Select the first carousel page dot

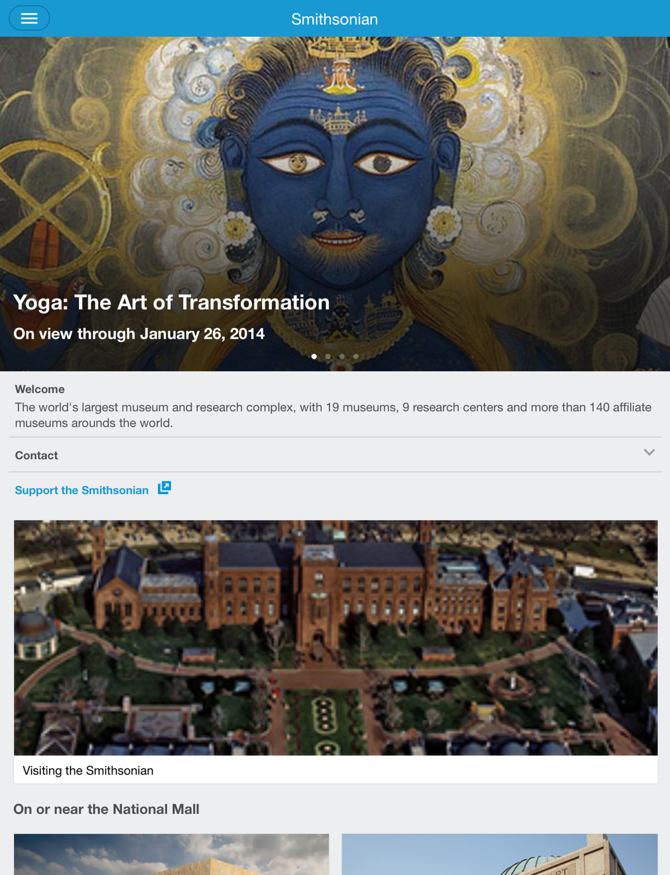pos(314,356)
